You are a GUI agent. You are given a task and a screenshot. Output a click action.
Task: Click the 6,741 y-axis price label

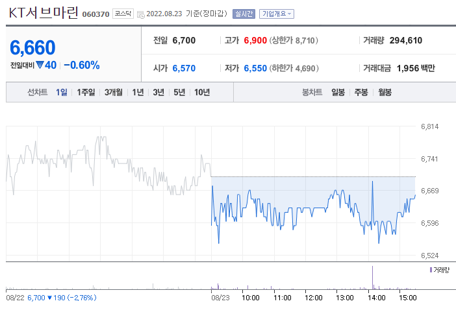click(x=429, y=159)
